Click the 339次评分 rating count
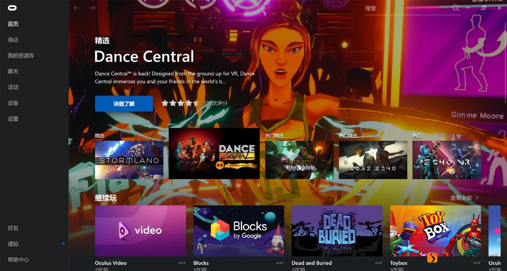Viewport: 507px width, 271px height. click(x=215, y=103)
